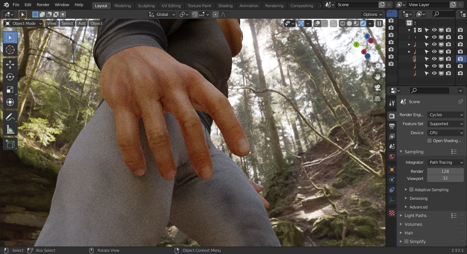Viewport: 467px width, 254px height.
Task: Open the Blender logo menu
Action: pyautogui.click(x=6, y=5)
